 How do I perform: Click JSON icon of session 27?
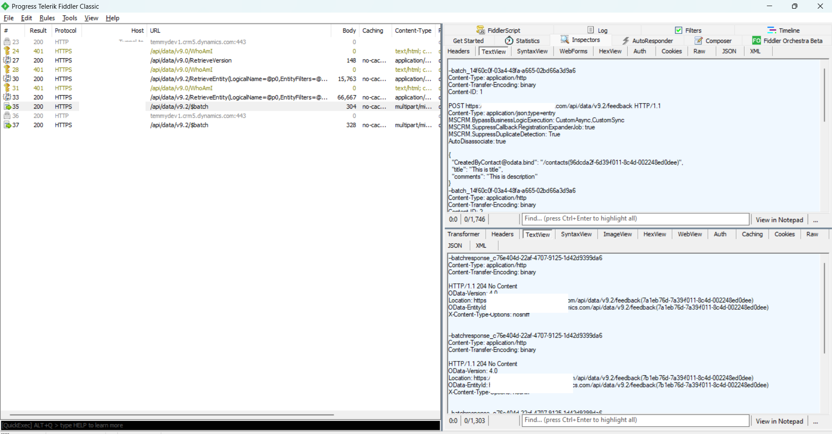point(7,60)
